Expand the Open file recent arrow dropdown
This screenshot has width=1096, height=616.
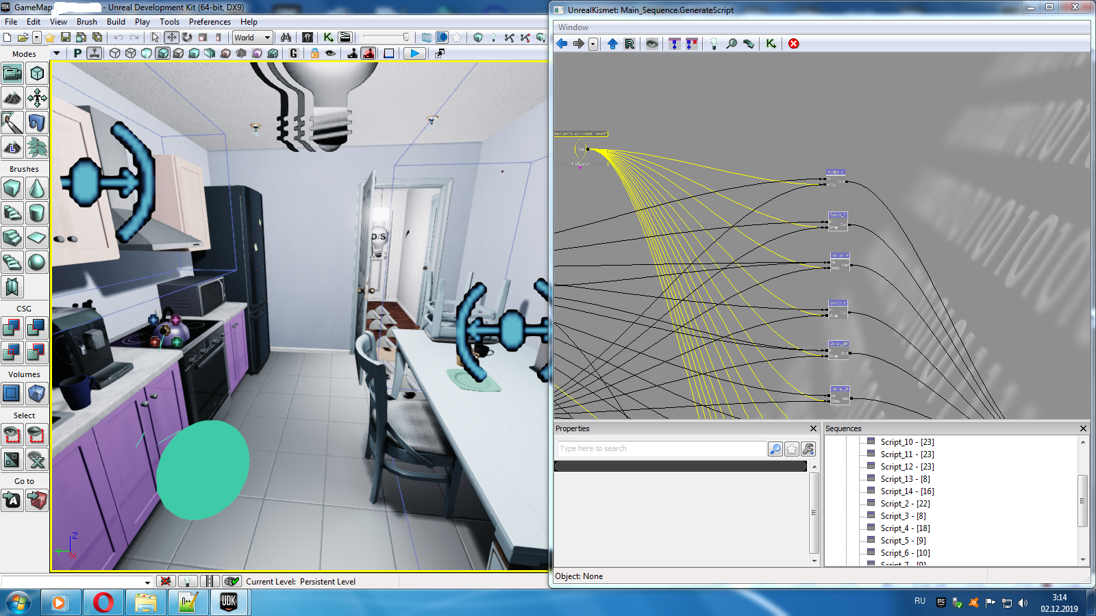(37, 38)
